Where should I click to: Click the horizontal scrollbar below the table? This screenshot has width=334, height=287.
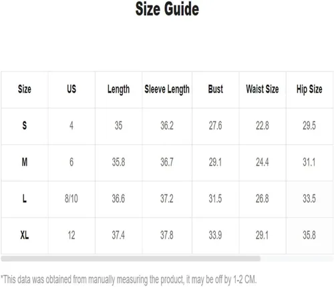pyautogui.click(x=131, y=258)
